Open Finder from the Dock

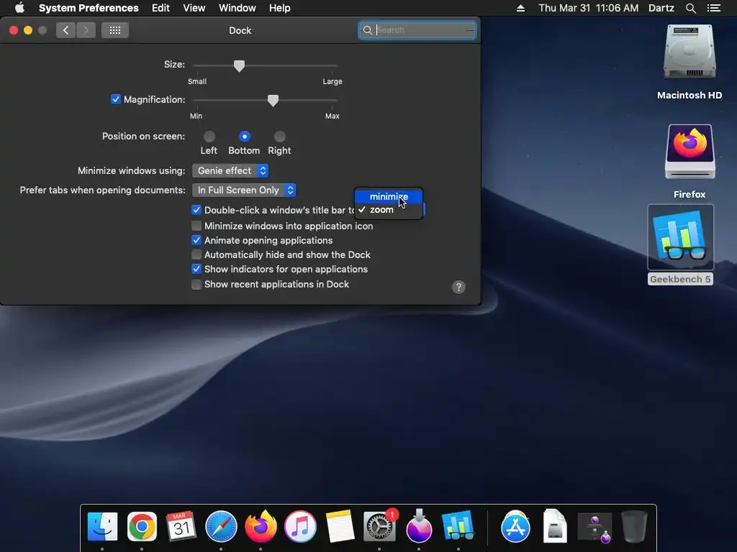pyautogui.click(x=102, y=526)
